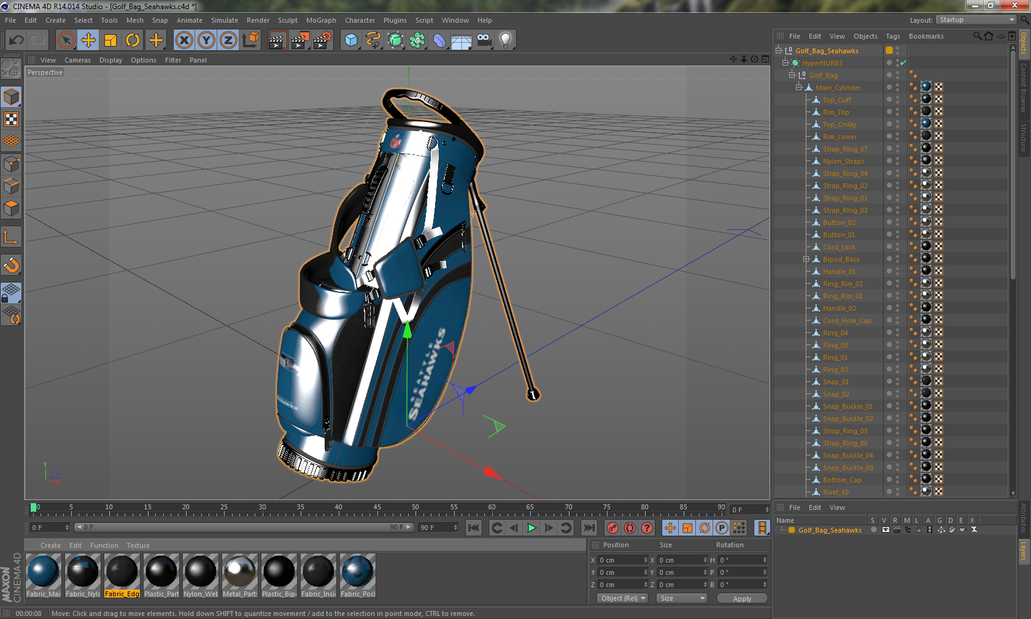Click frame 45 on the timeline ruler
The height and width of the screenshot is (619, 1031).
click(x=377, y=508)
